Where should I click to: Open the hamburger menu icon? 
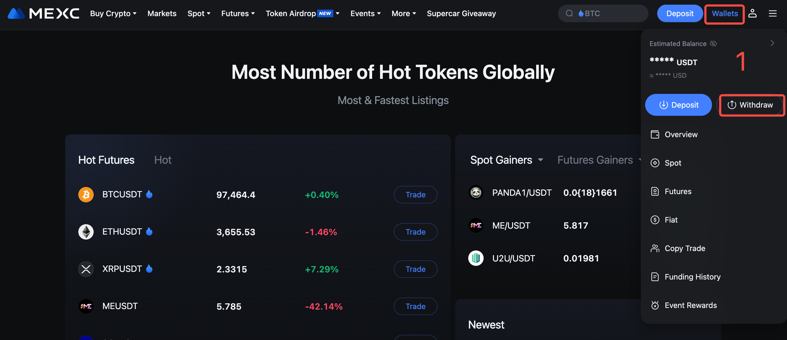[x=773, y=13]
